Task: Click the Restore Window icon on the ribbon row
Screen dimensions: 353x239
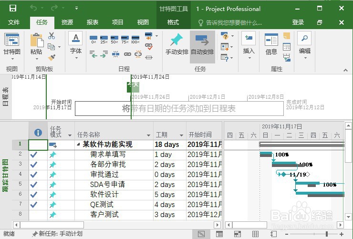Action: 320,22
